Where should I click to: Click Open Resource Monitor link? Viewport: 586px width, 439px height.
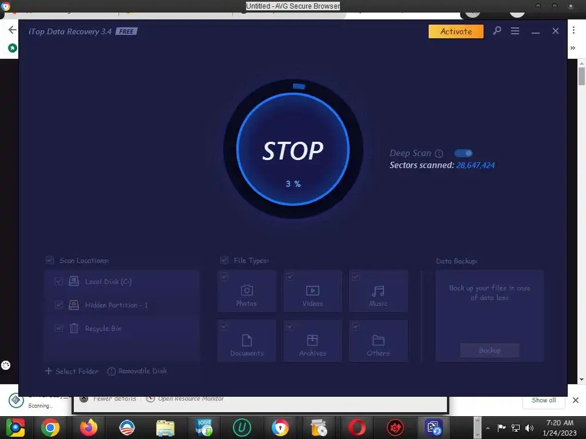tap(191, 398)
